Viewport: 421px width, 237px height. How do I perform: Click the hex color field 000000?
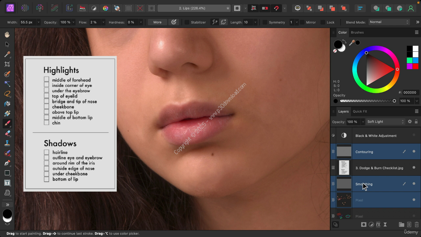click(410, 92)
